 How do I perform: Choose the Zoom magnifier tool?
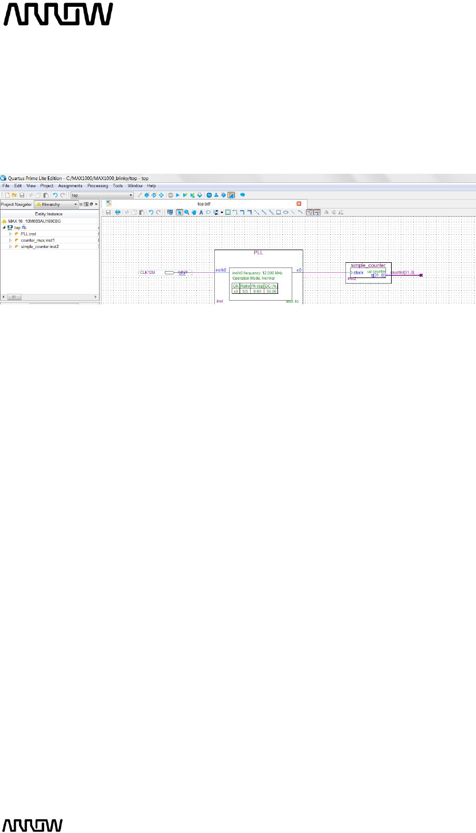187,212
